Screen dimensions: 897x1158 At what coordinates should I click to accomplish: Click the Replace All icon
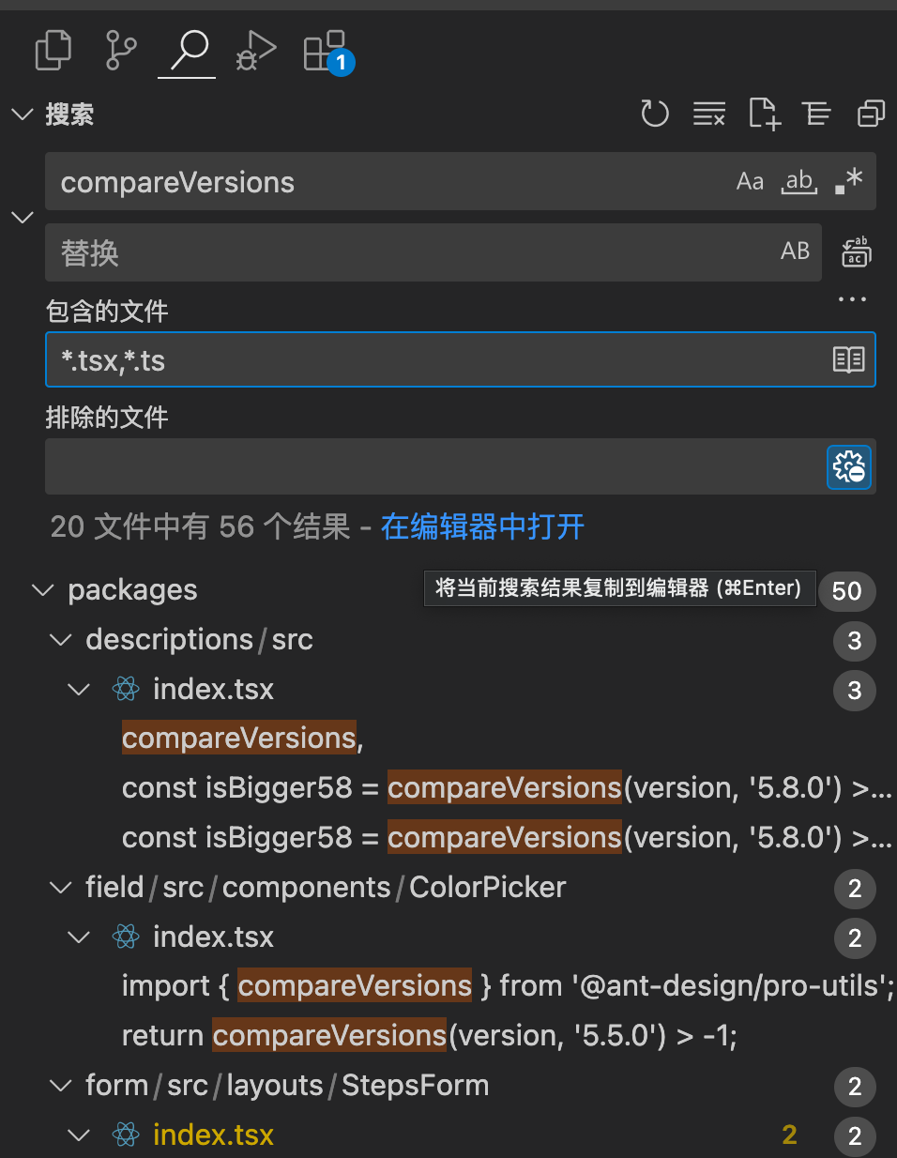tap(856, 252)
